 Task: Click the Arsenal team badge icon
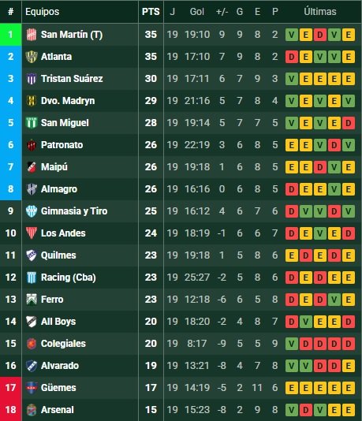[32, 410]
